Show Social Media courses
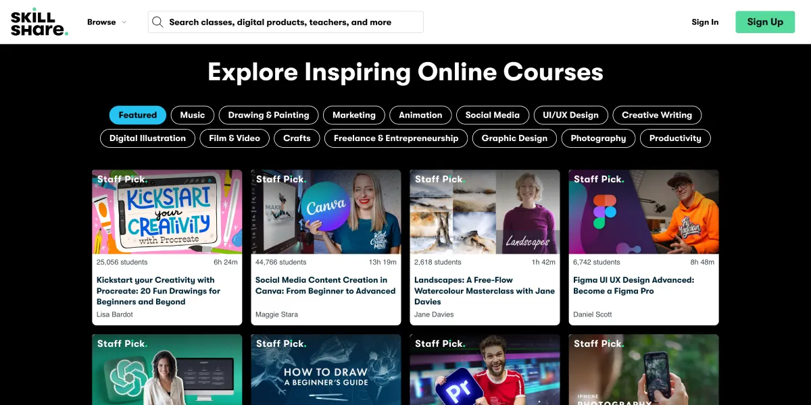 pos(493,115)
